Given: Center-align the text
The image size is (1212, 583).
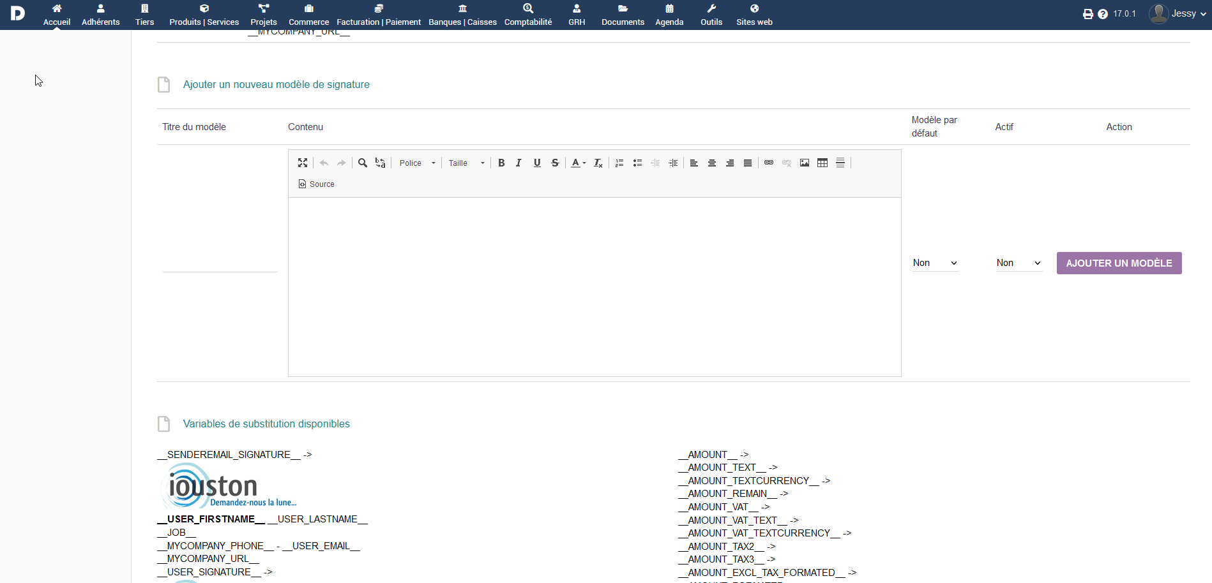Looking at the screenshot, I should [711, 163].
